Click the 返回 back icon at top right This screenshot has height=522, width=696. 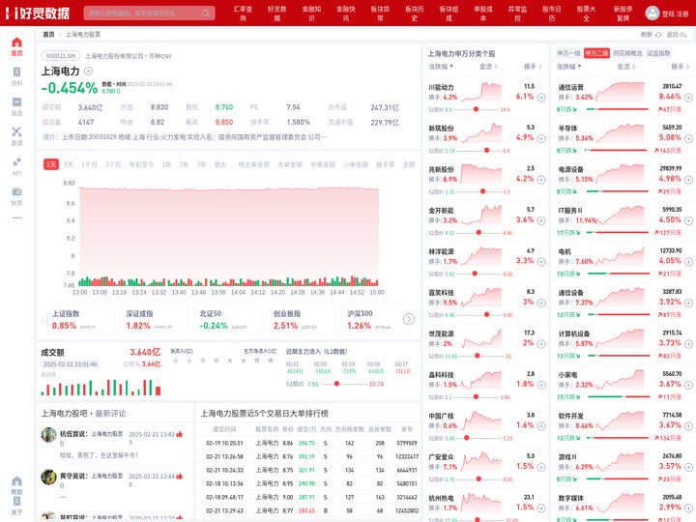(x=683, y=35)
